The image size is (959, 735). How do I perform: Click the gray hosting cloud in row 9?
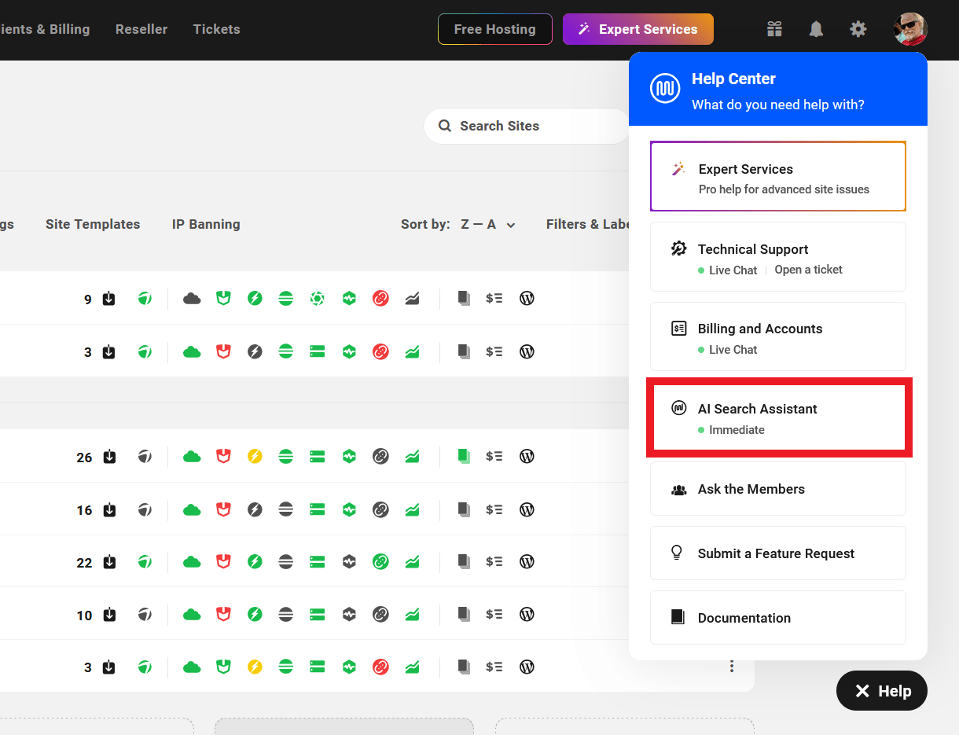(192, 299)
